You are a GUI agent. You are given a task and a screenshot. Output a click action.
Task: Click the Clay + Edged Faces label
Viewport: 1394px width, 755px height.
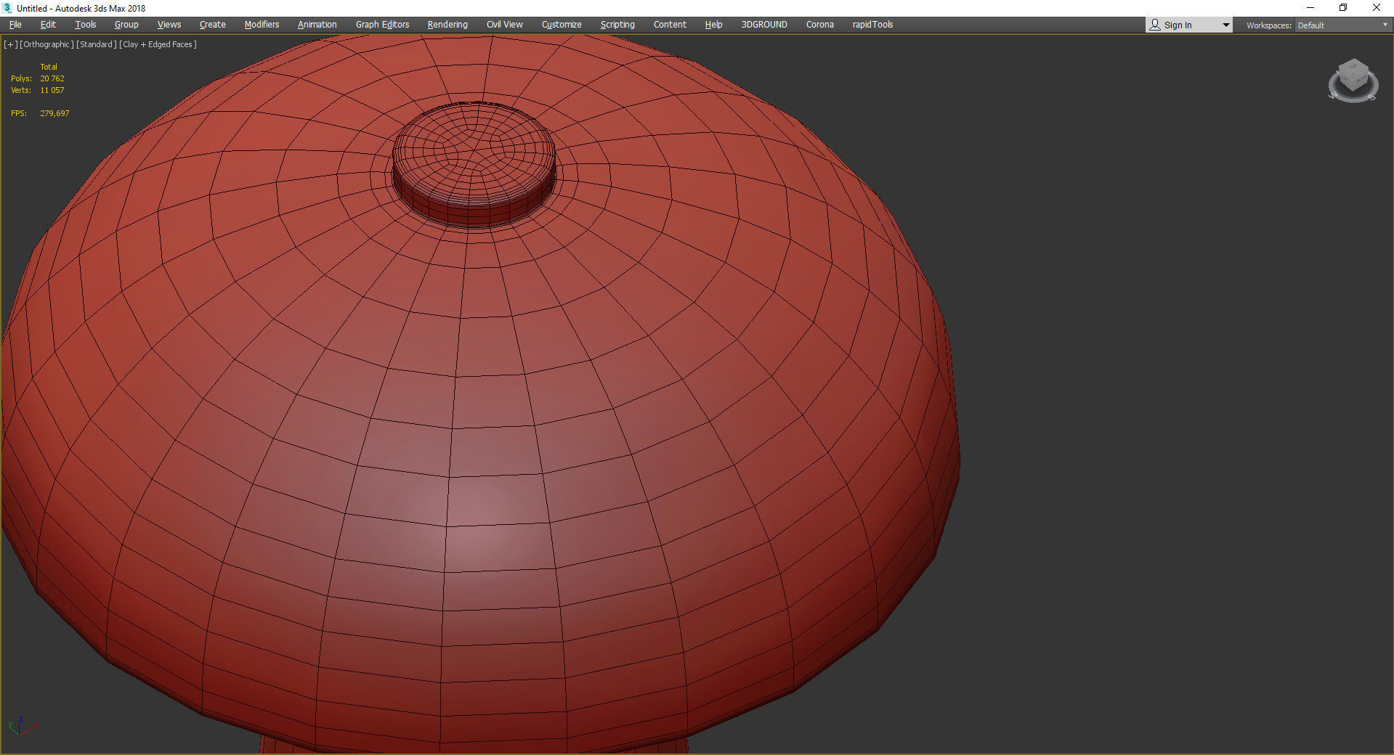coord(158,44)
